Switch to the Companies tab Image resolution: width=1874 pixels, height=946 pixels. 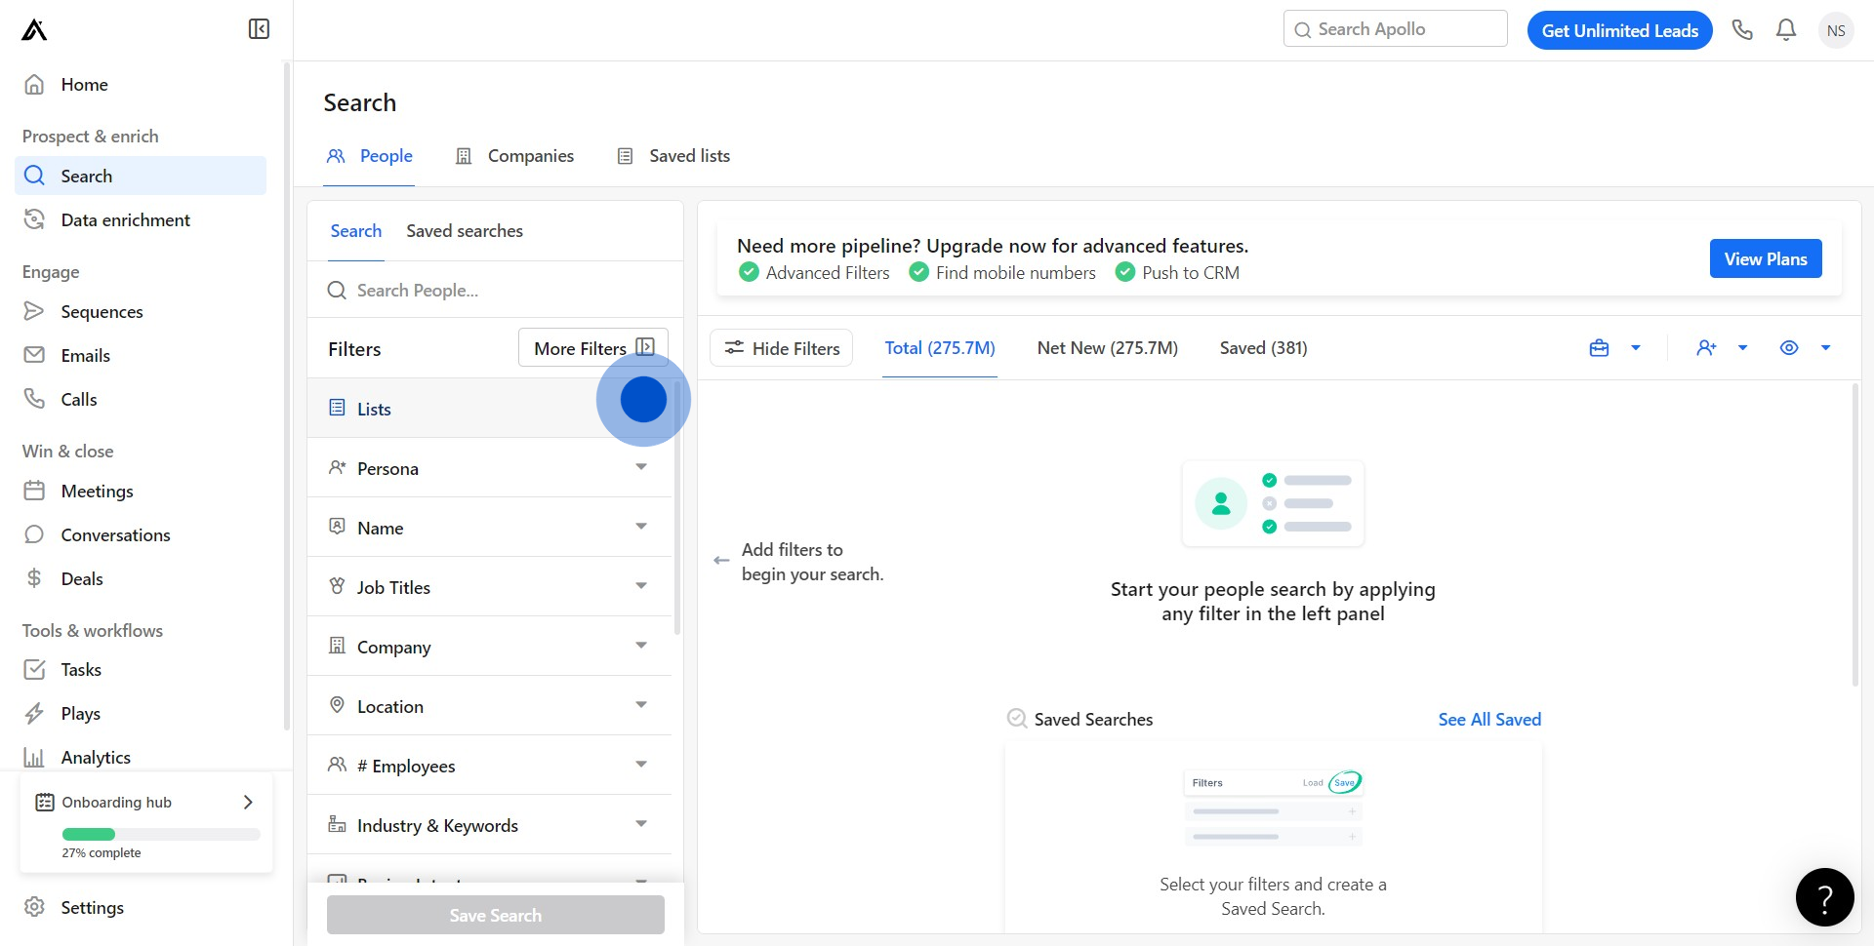tap(515, 156)
